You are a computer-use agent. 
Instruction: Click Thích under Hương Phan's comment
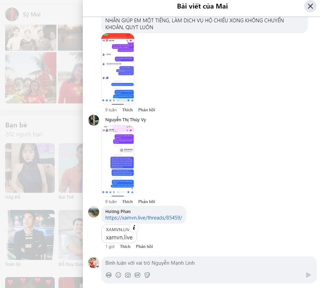tap(125, 247)
